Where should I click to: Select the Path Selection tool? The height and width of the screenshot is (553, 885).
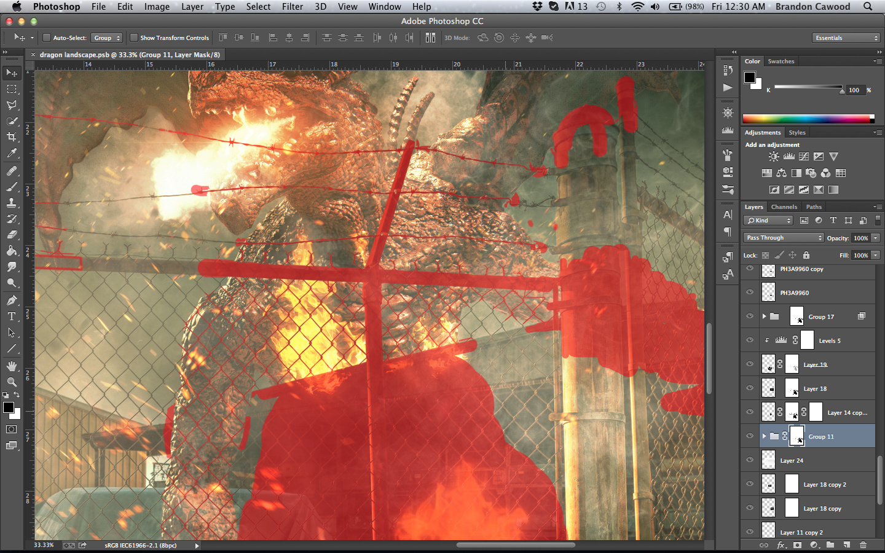[x=12, y=332]
